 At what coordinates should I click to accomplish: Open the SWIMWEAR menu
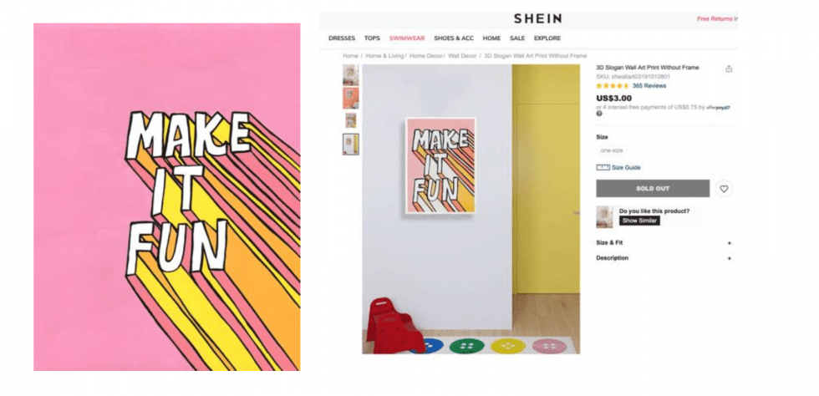click(407, 38)
